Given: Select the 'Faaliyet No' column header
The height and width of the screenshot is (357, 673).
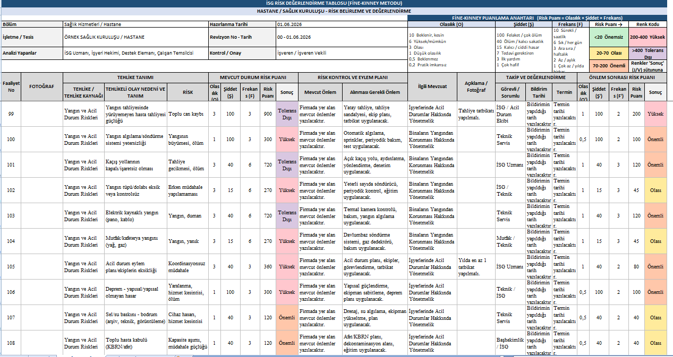Looking at the screenshot, I should coord(11,86).
